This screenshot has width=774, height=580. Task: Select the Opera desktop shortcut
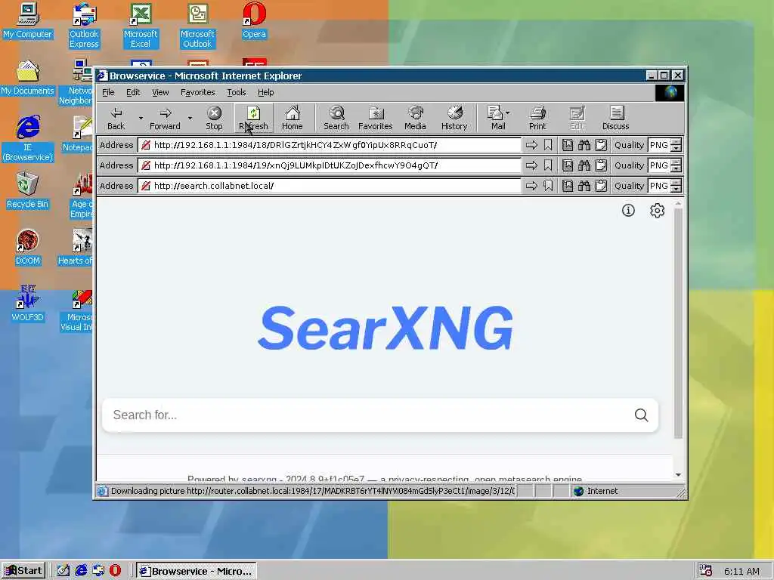(x=254, y=21)
